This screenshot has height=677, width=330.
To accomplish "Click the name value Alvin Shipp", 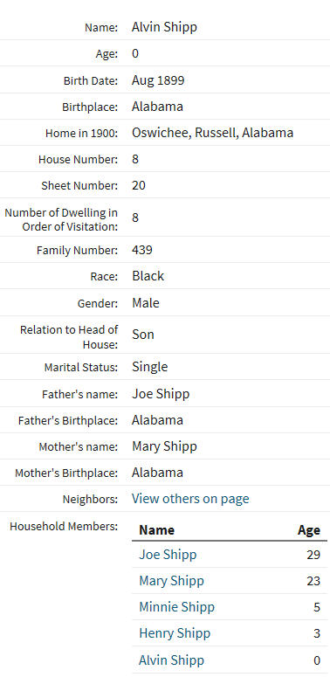I will [x=164, y=27].
